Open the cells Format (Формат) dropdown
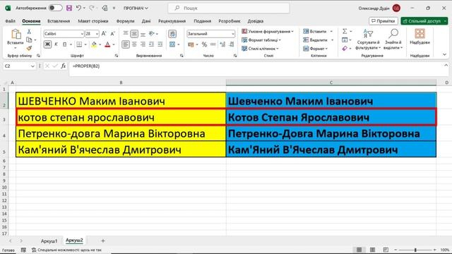 [316, 49]
